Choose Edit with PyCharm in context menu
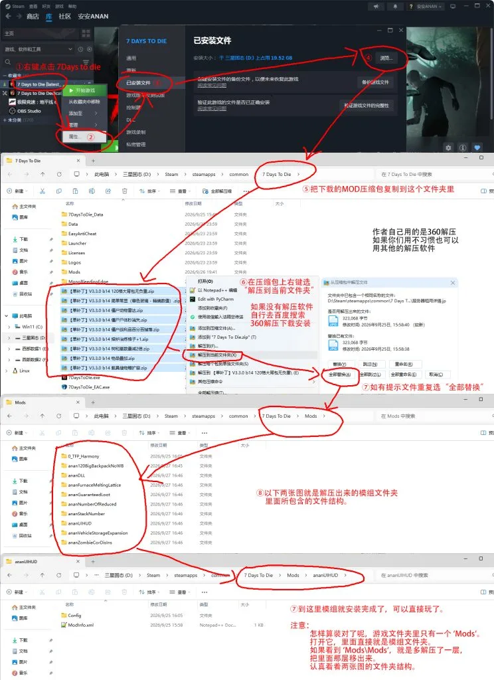 click(x=216, y=299)
